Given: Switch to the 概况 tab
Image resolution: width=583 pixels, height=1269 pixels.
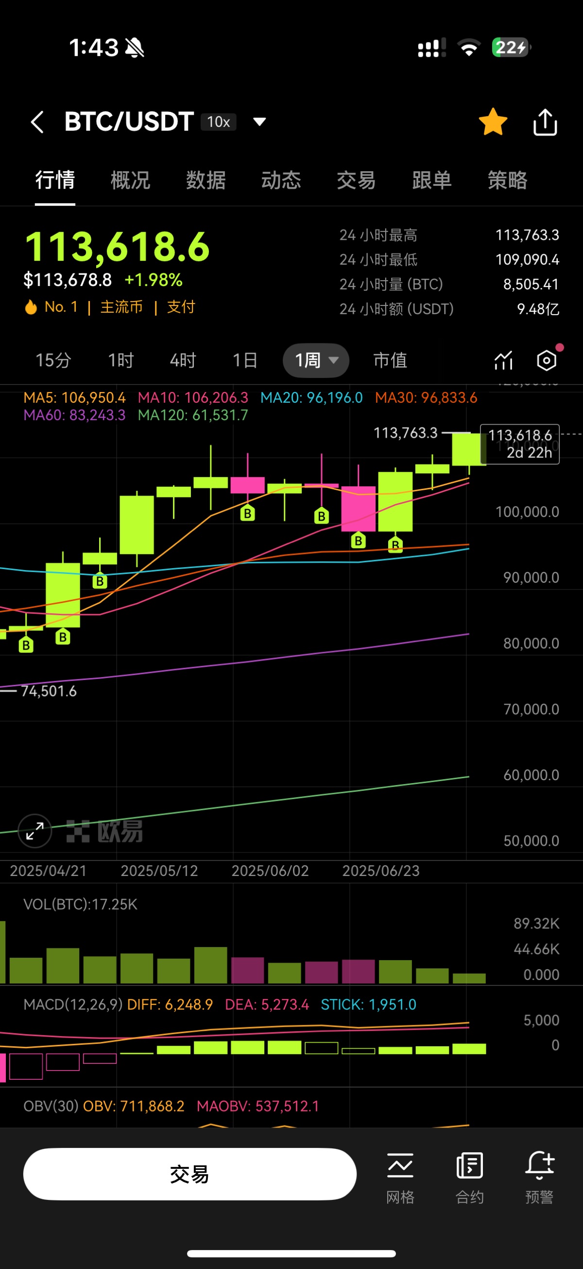Looking at the screenshot, I should pyautogui.click(x=130, y=180).
